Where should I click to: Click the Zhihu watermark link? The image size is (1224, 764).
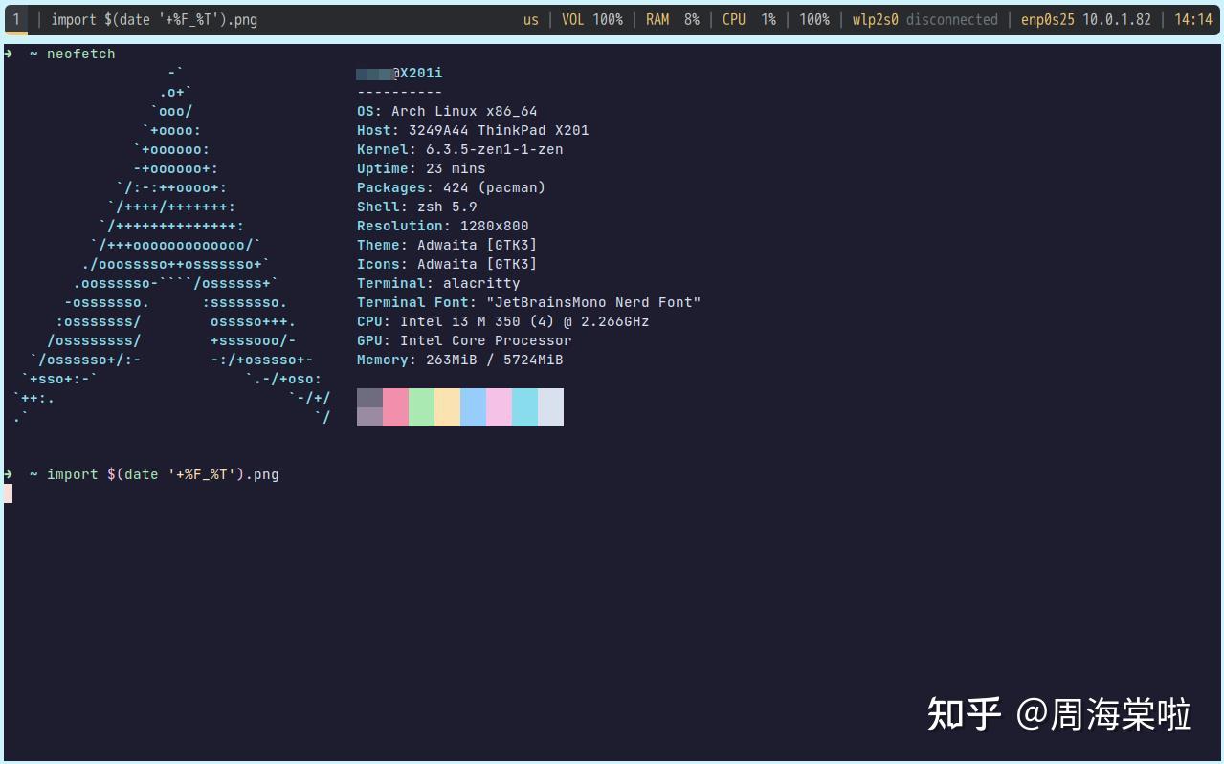[1057, 714]
